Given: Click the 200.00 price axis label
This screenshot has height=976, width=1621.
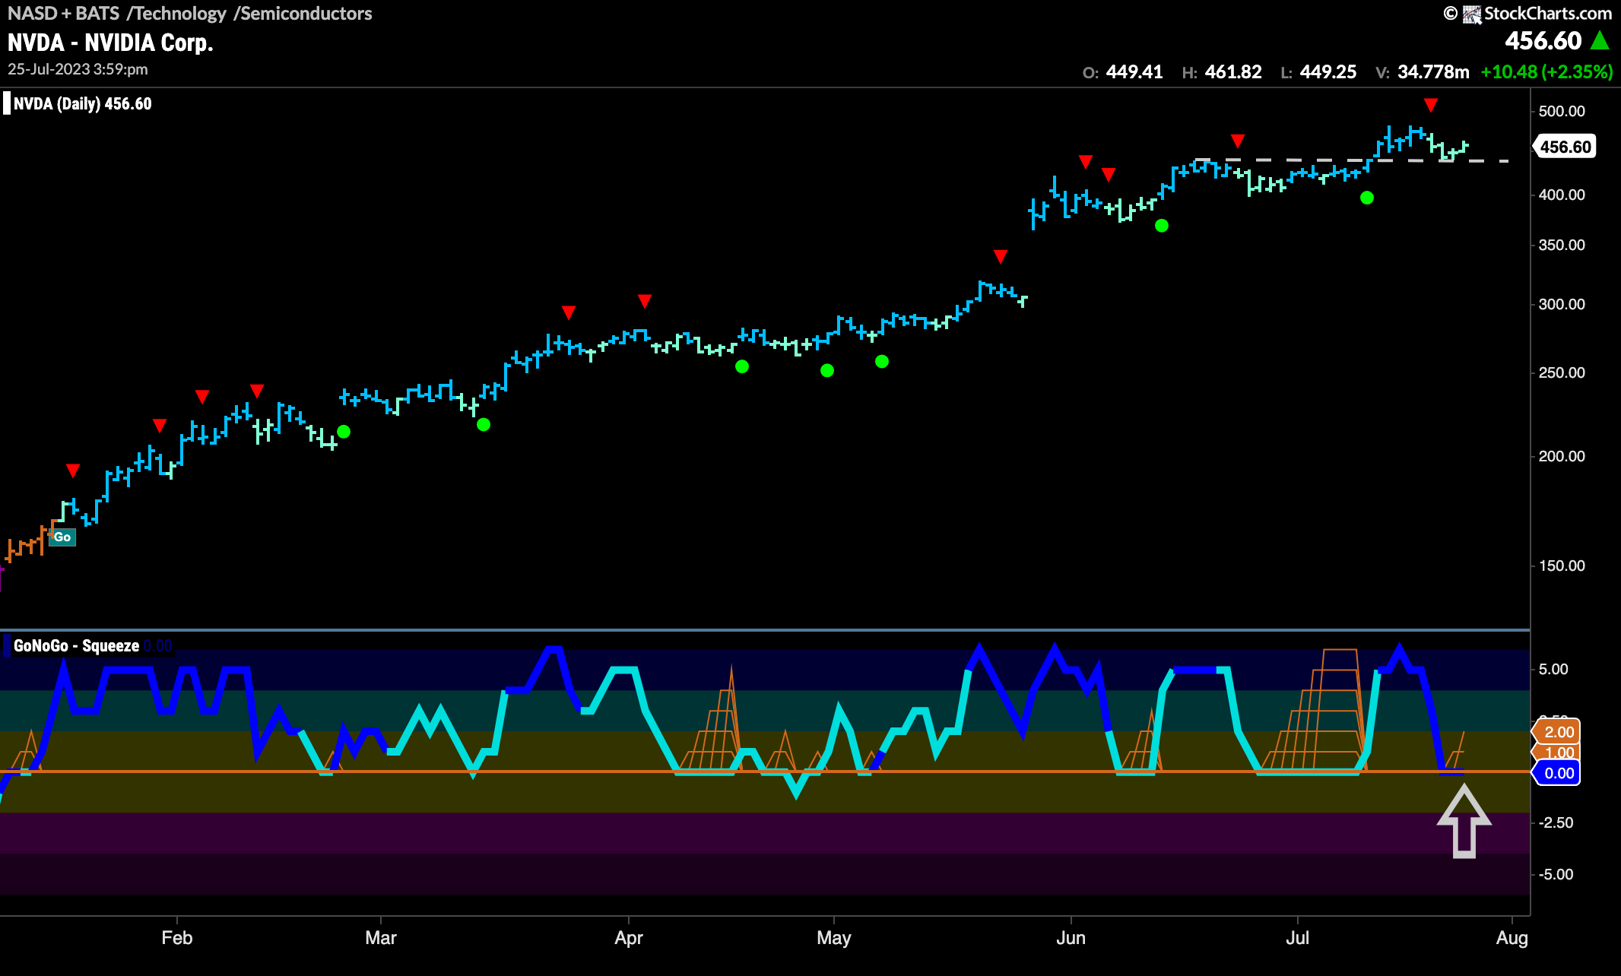Looking at the screenshot, I should point(1562,456).
